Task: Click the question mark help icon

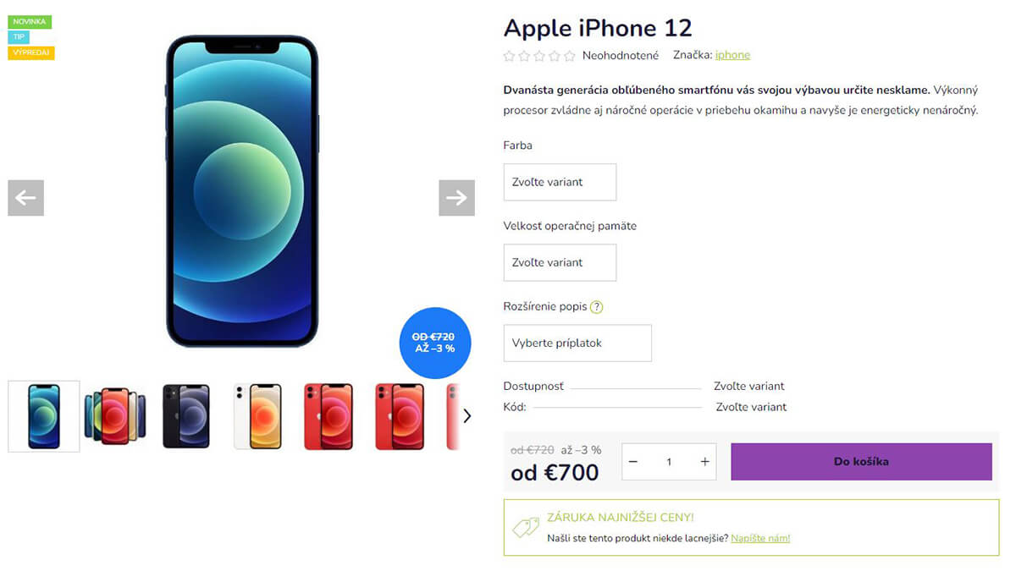Action: pos(597,307)
